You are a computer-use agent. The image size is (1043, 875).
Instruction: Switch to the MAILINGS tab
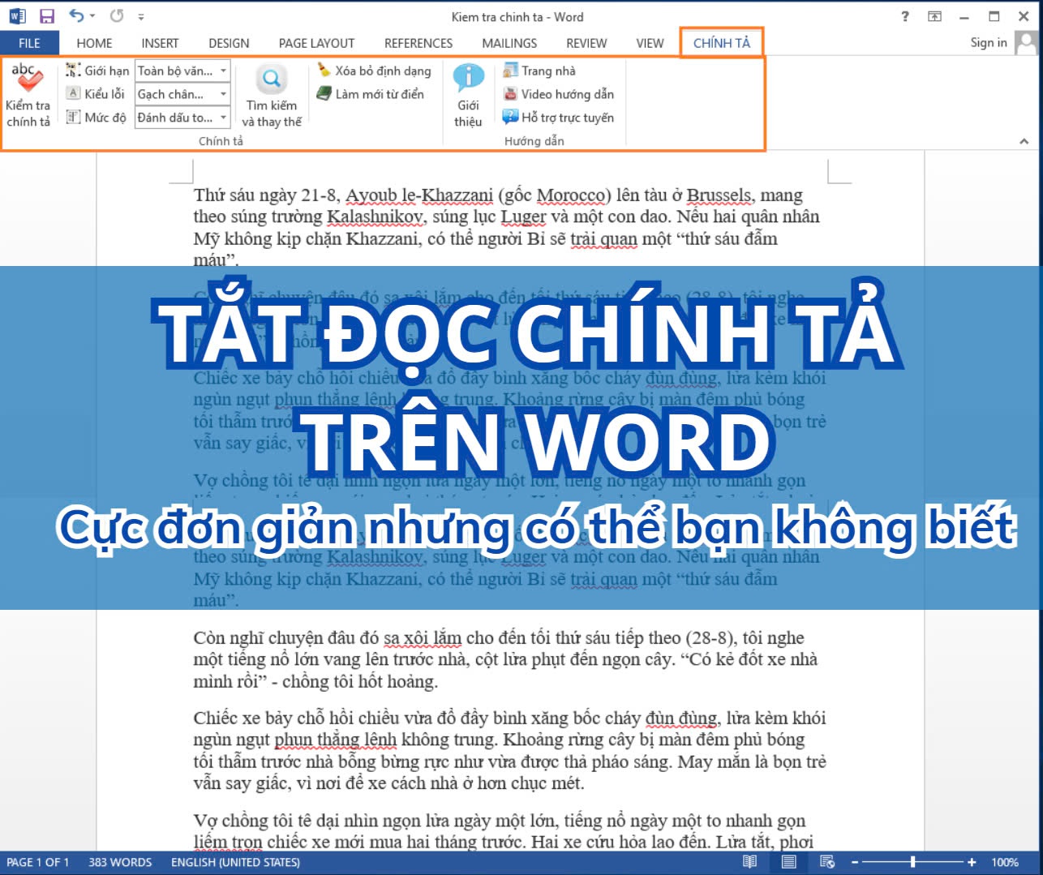[509, 43]
